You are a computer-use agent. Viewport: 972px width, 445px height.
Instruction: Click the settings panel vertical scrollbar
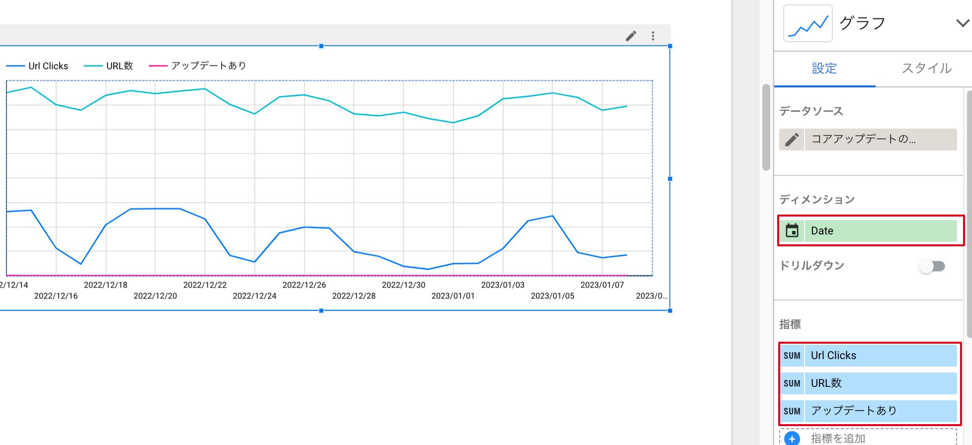tap(969, 214)
